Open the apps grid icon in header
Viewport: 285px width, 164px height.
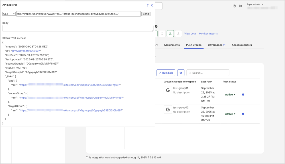[240, 6]
